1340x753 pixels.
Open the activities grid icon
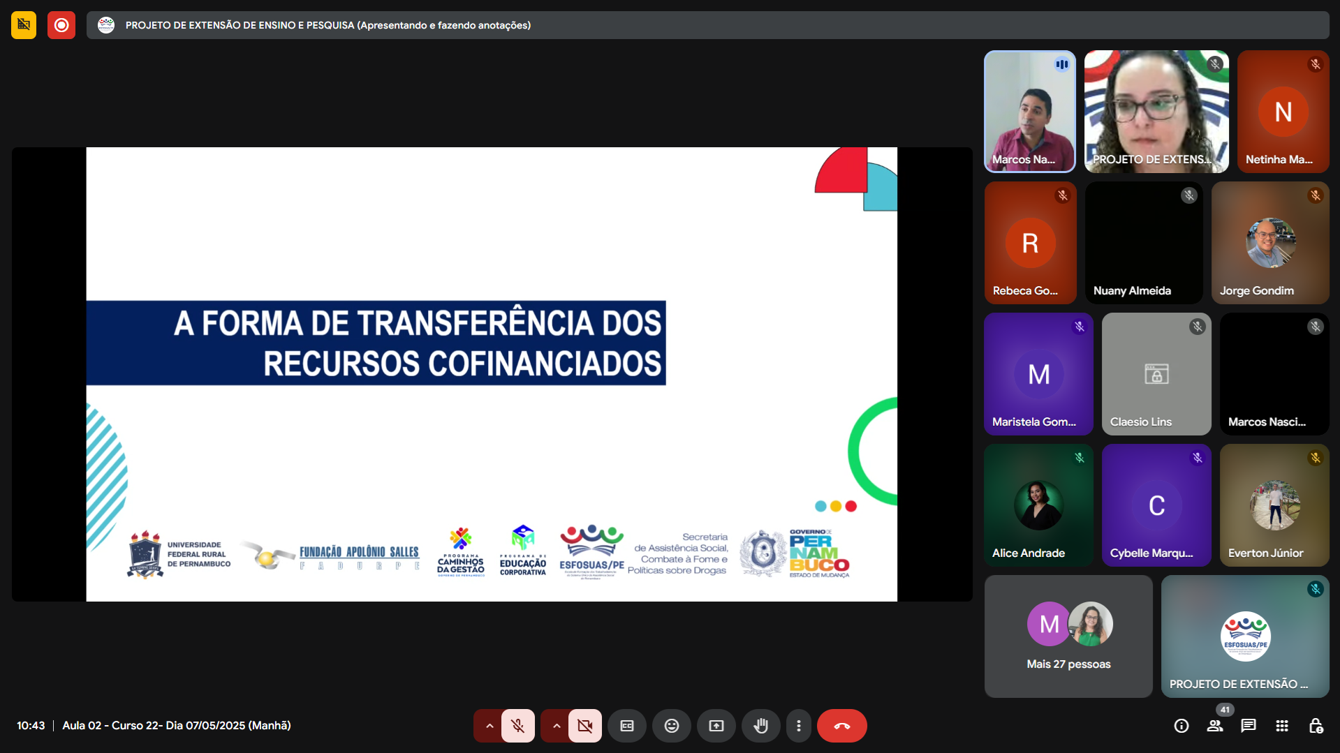(x=1281, y=726)
